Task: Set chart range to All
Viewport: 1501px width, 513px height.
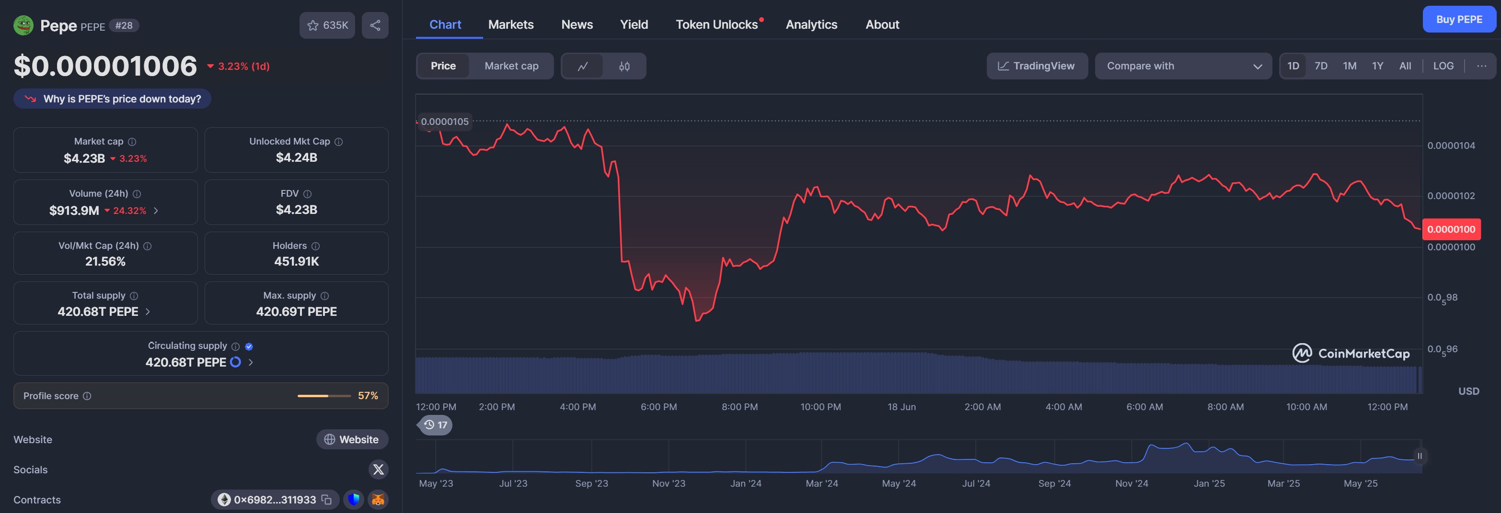Action: (x=1405, y=66)
